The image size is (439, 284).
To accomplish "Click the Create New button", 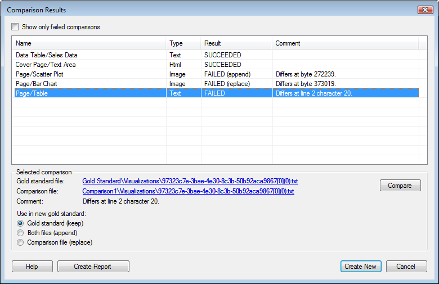I will [361, 267].
